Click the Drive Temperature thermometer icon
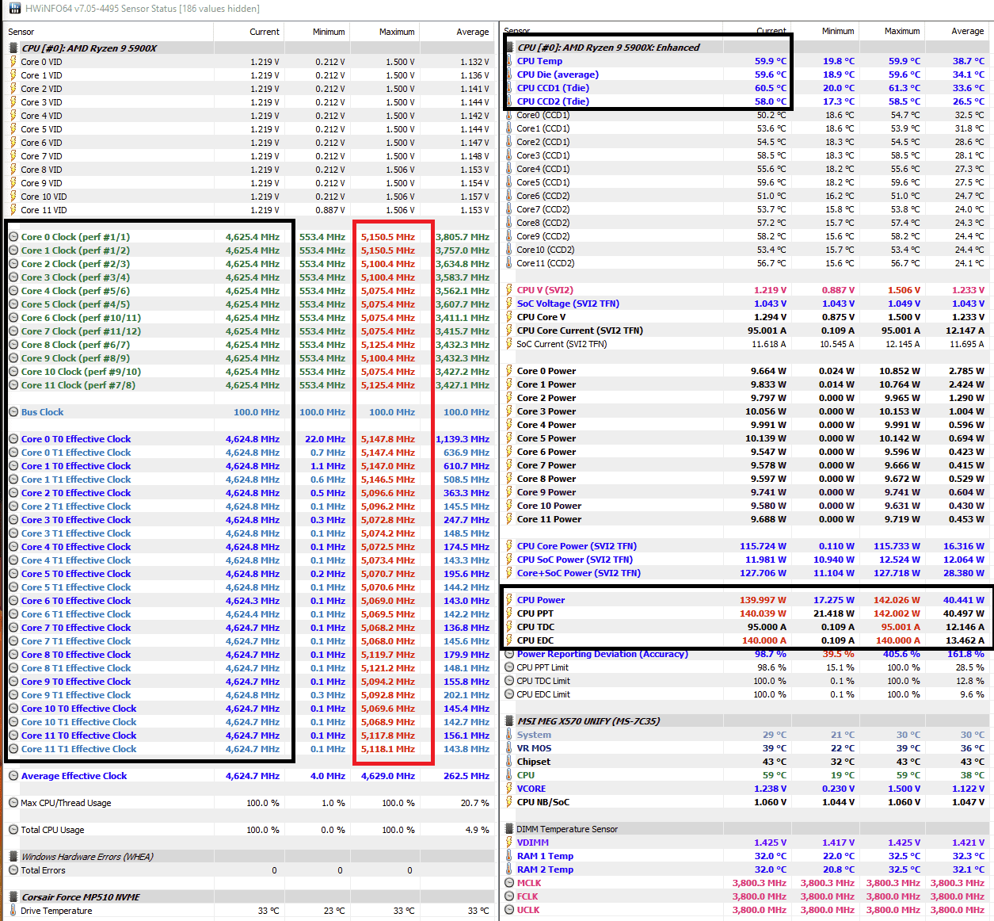The image size is (994, 921). click(13, 911)
